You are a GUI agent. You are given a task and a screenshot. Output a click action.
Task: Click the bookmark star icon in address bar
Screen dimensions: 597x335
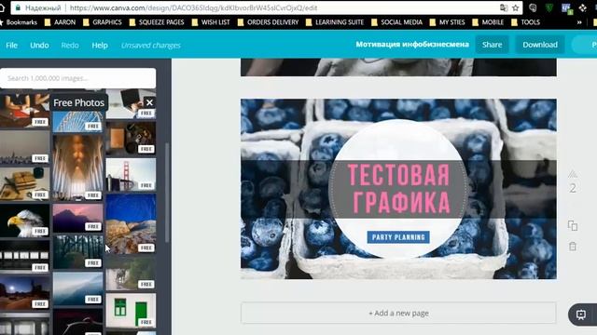pyautogui.click(x=516, y=8)
